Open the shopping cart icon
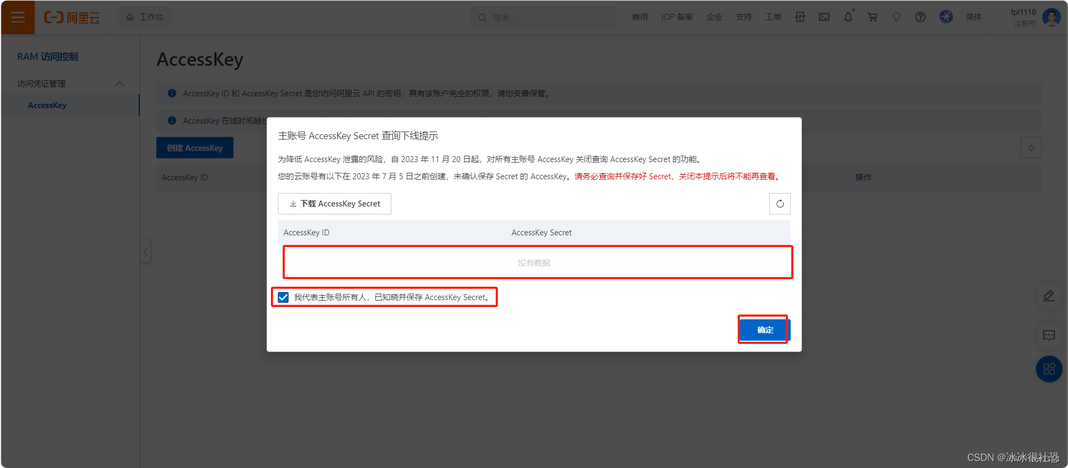Viewport: 1068px width, 468px height. 873,17
